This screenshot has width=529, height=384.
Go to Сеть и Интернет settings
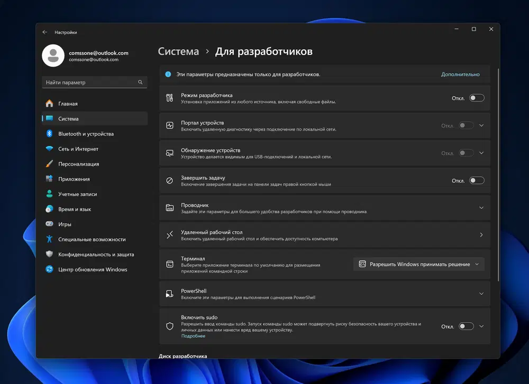pos(95,149)
